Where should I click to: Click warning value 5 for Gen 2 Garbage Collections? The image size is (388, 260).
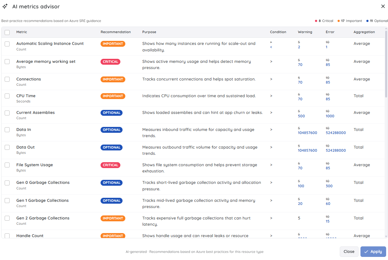pos(299,218)
